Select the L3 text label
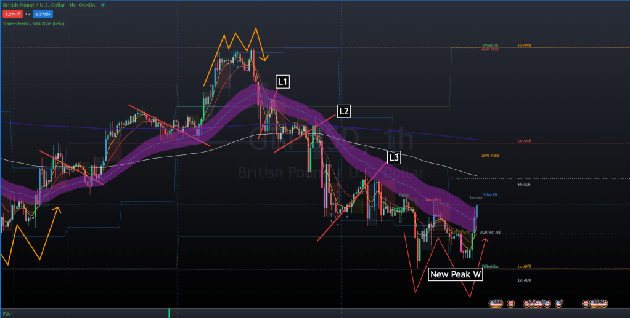Viewport: 630px width, 318px height. (x=393, y=158)
